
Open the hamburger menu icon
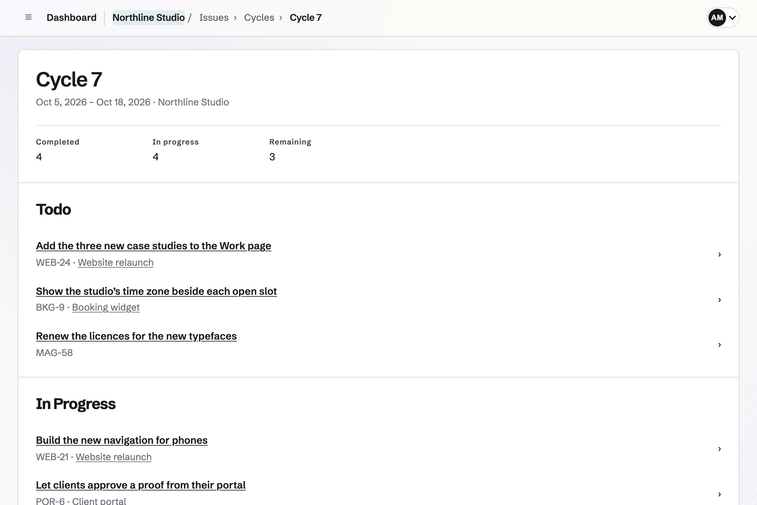(28, 17)
